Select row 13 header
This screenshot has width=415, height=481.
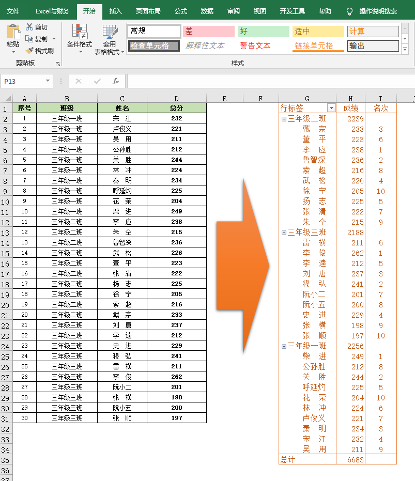coord(6,232)
